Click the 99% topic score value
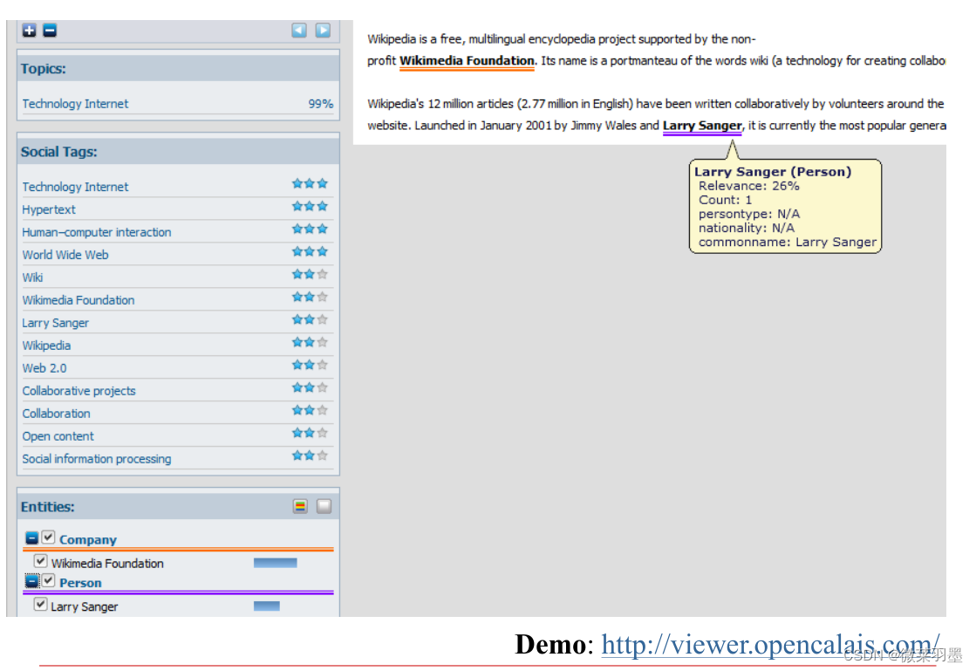The height and width of the screenshot is (671, 976). 321,104
